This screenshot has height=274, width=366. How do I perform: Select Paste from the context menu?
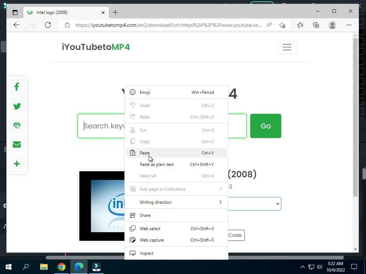(x=176, y=153)
